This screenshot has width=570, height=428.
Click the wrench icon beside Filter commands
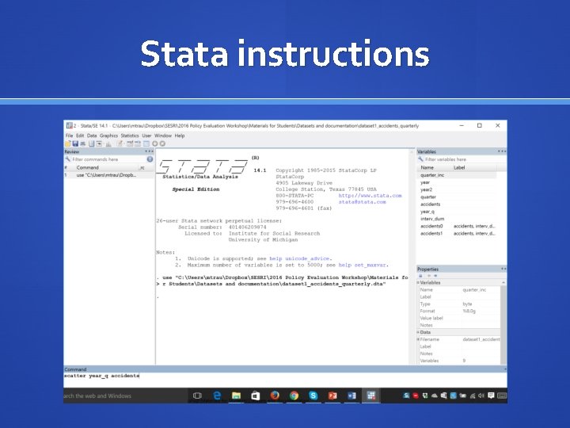point(67,159)
